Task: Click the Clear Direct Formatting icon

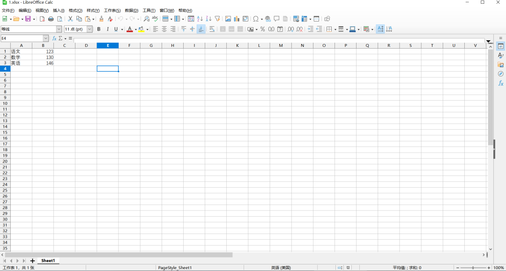Action: (110, 19)
